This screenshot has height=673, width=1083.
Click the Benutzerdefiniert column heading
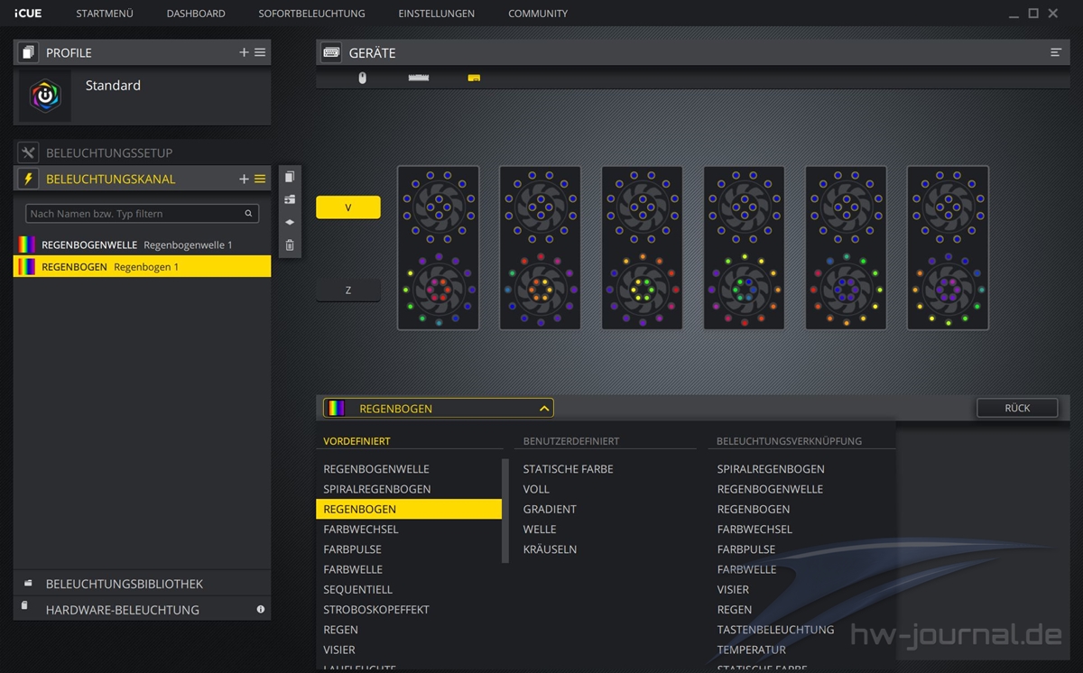pos(571,441)
